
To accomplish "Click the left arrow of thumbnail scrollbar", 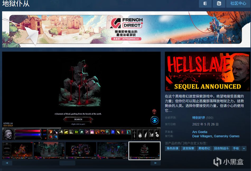I will pyautogui.click(x=7, y=163).
